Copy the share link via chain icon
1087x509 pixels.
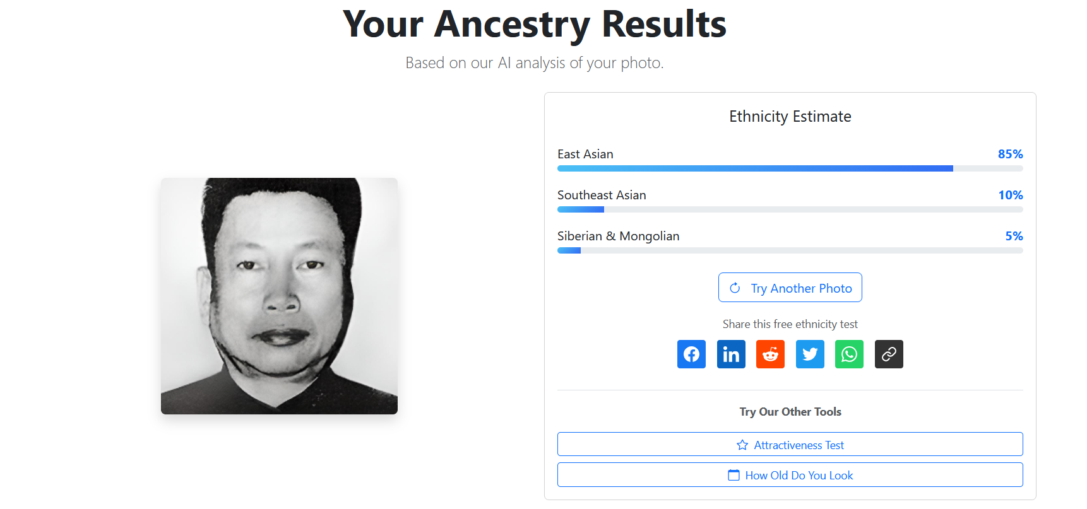tap(889, 354)
